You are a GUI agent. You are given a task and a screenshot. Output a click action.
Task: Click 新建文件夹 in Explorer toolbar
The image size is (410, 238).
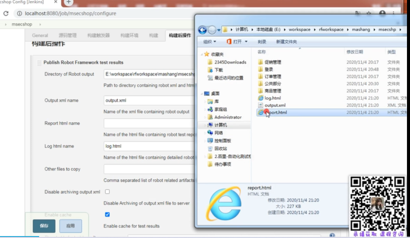pos(286,42)
